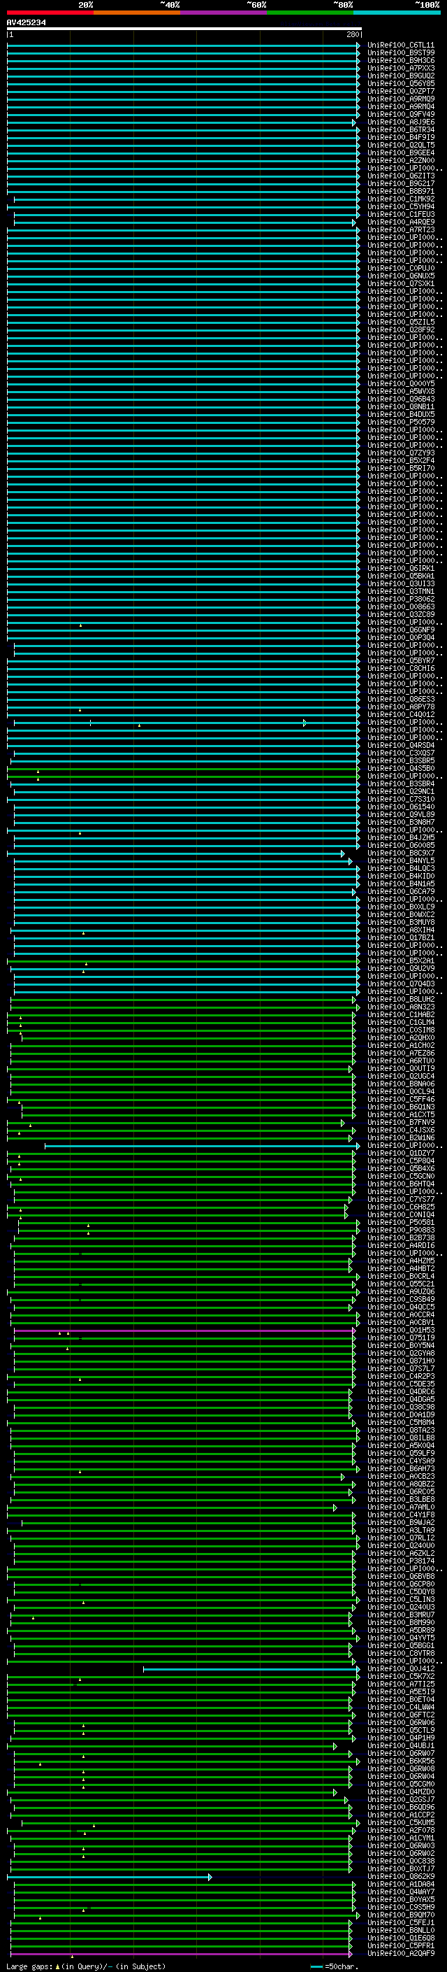Screen dimensions: 447x1972
Task: Select label UniRef100_Q862K9
Action: click(x=401, y=1877)
